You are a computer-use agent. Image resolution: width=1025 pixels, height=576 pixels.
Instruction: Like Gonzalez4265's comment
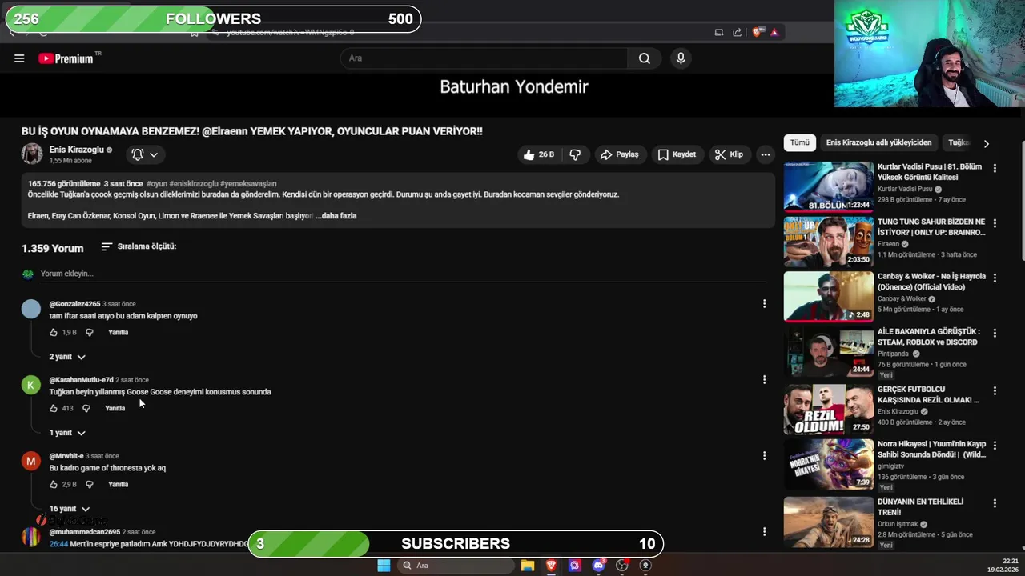[54, 332]
